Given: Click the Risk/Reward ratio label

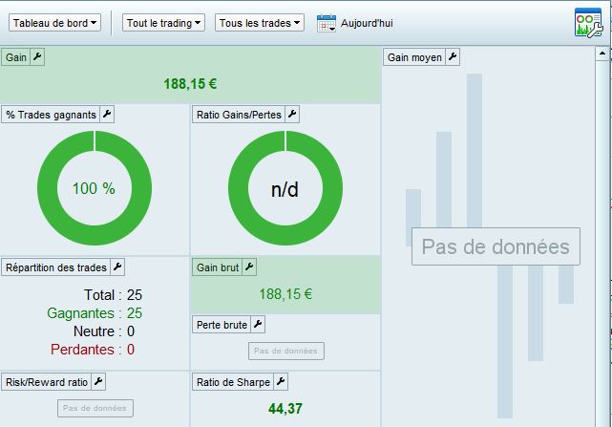Looking at the screenshot, I should click(x=47, y=382).
